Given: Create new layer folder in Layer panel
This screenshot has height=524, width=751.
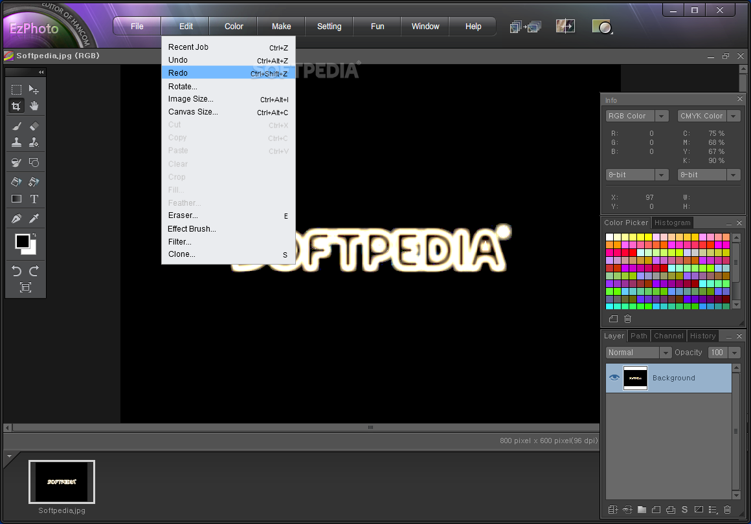Looking at the screenshot, I should (642, 510).
